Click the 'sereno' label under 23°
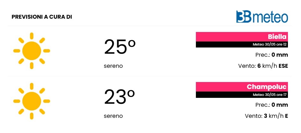The height and width of the screenshot is (133, 301). (113, 116)
